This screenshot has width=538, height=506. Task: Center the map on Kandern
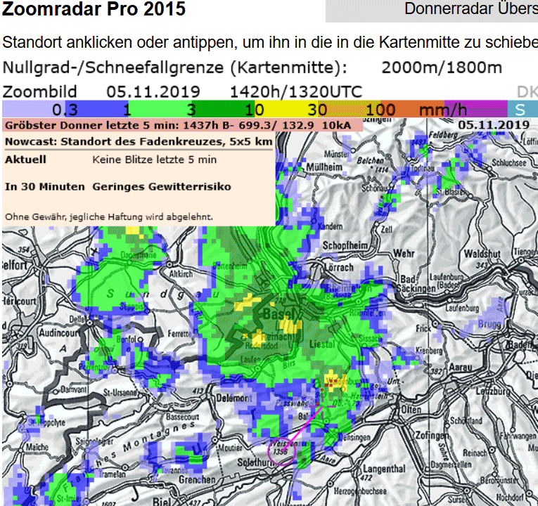(330, 226)
